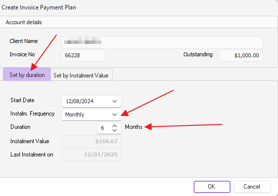
Task: Click the Instalm. Frequency label
Action: click(x=33, y=114)
